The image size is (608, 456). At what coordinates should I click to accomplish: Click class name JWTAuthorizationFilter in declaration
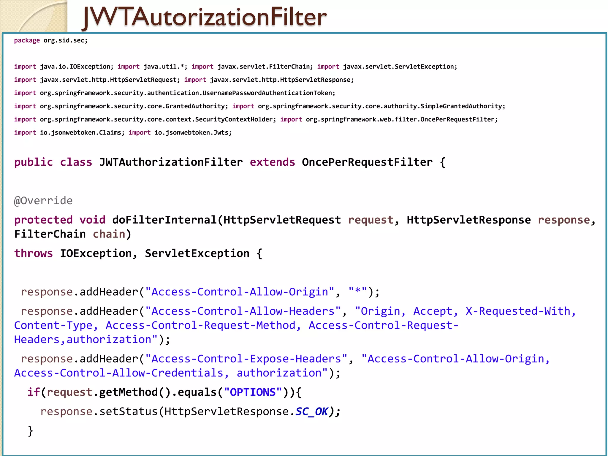[171, 162]
